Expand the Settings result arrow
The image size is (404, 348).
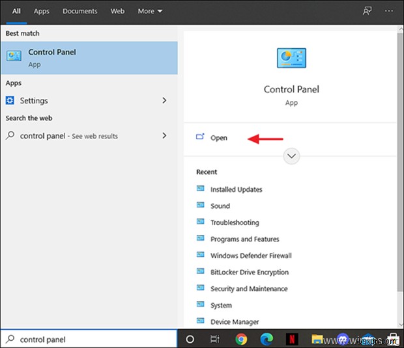point(164,100)
